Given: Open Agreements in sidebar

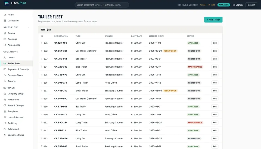Looking at the screenshot, I should (x=16, y=45).
